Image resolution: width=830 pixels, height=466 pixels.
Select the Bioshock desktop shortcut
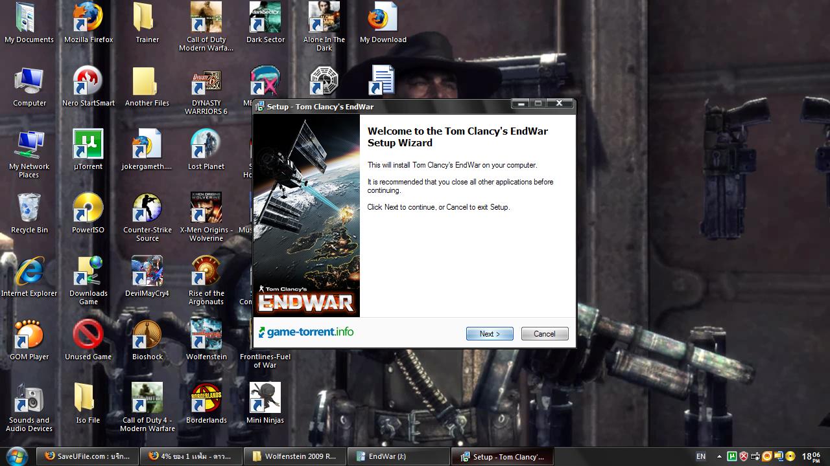pos(147,340)
